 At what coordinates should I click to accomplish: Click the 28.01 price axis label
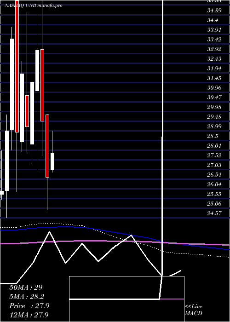(214, 146)
